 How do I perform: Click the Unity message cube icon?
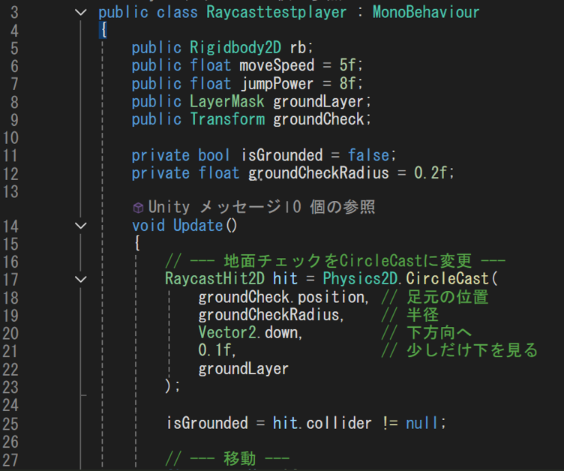coord(138,207)
